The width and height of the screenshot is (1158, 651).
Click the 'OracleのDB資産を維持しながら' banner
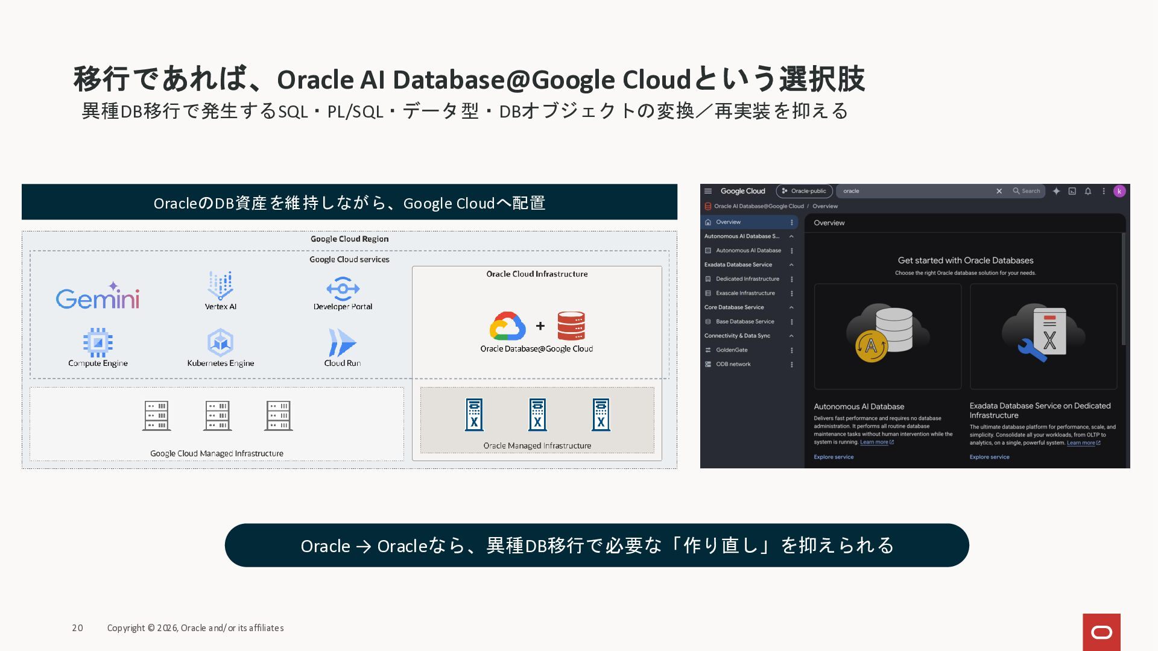[350, 203]
